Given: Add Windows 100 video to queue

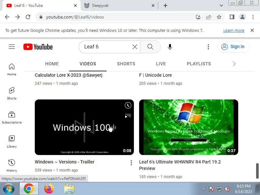Looking at the screenshot, I should point(128,116).
